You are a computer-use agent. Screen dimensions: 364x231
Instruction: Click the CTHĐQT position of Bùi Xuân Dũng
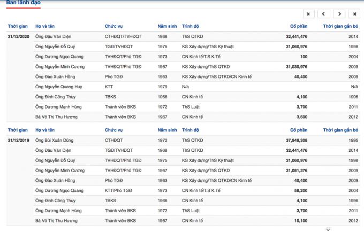coord(113,140)
